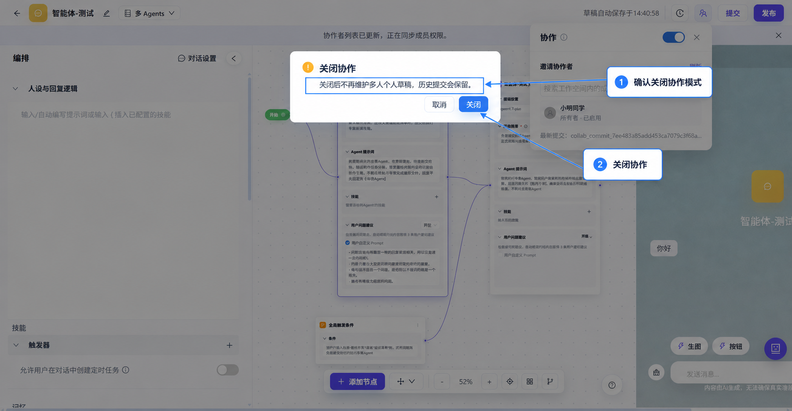Auto-arrange nodes with the grid icon
792x411 pixels.
pyautogui.click(x=530, y=381)
